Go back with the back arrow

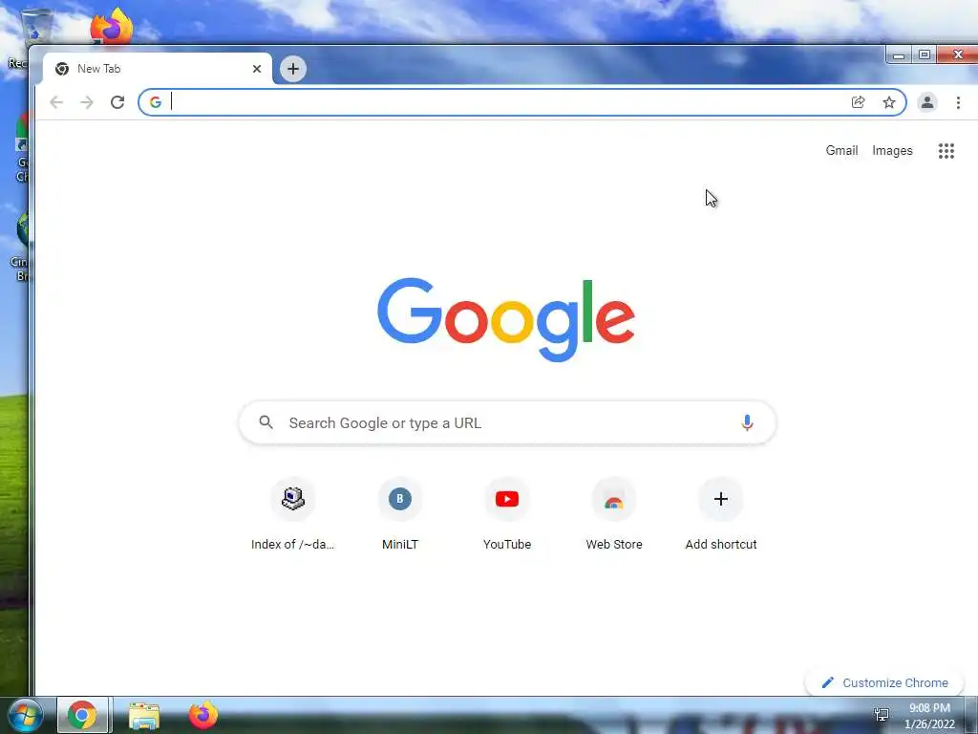(x=56, y=102)
